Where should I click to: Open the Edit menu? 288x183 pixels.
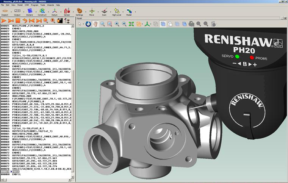8,5
